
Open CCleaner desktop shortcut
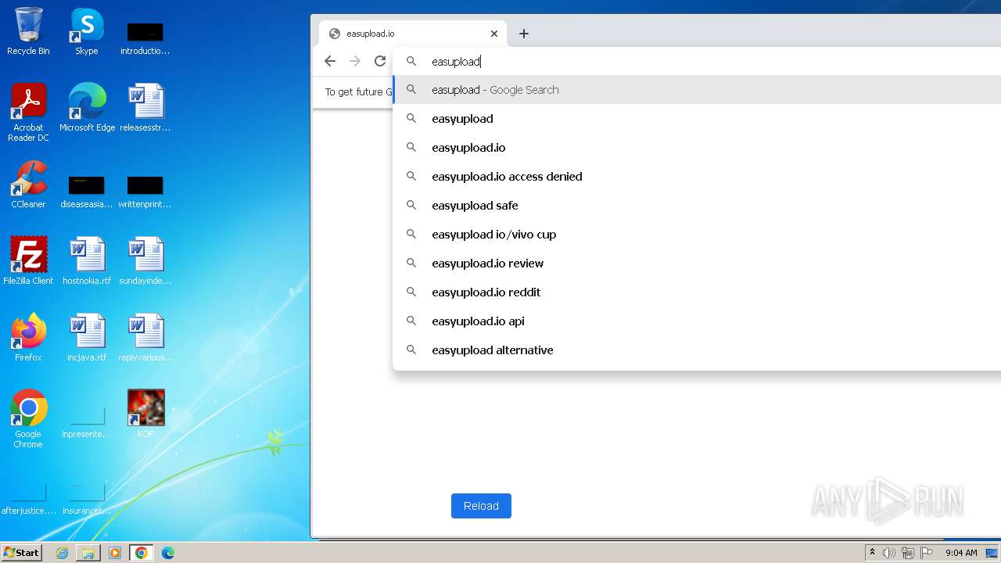(x=28, y=185)
